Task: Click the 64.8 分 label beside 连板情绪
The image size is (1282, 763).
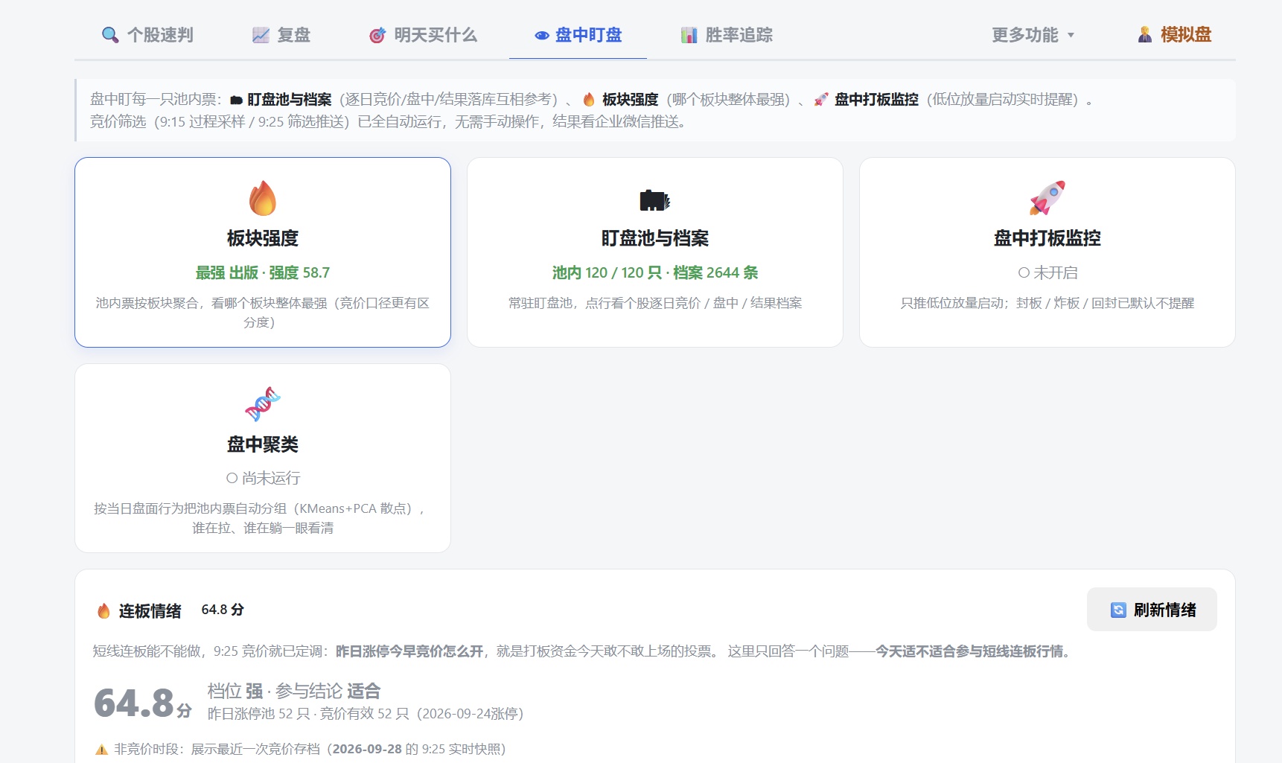Action: [x=223, y=610]
